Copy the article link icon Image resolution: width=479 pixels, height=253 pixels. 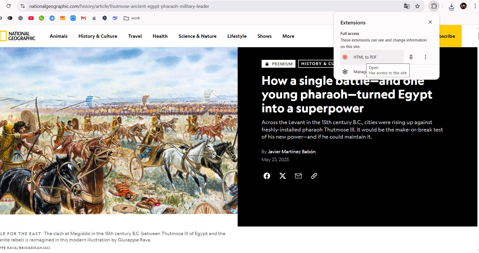[314, 176]
